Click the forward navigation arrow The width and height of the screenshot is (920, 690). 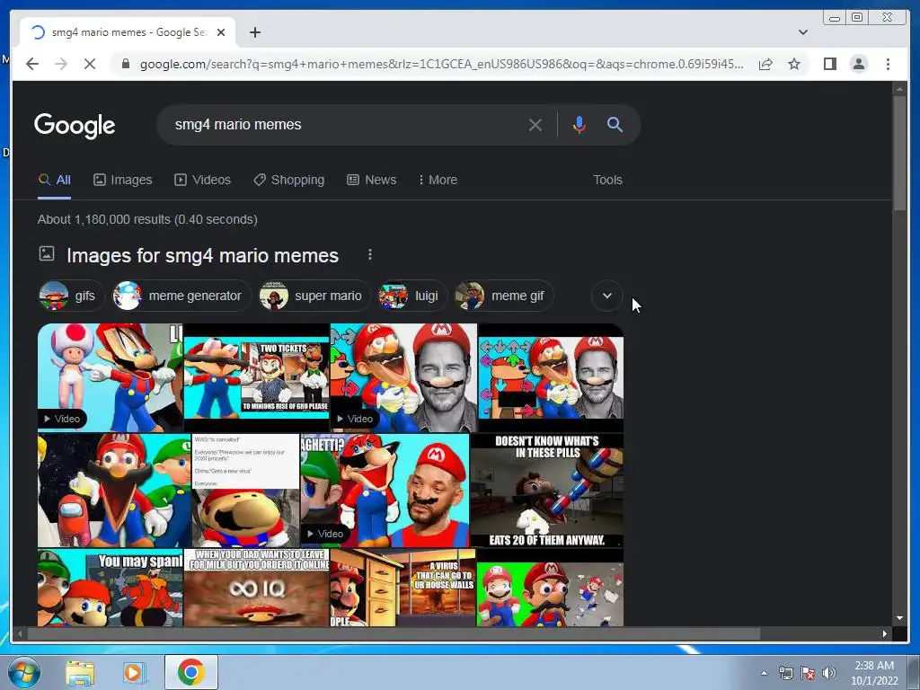click(x=61, y=64)
